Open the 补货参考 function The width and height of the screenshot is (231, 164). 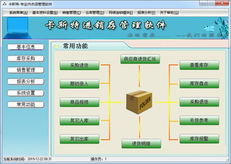click(199, 120)
